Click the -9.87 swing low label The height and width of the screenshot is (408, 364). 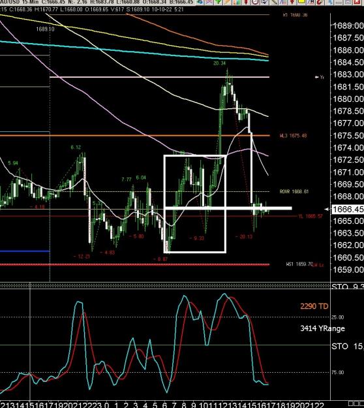click(160, 259)
